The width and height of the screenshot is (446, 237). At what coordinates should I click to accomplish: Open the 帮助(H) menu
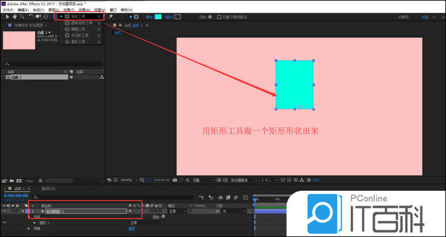pyautogui.click(x=126, y=10)
